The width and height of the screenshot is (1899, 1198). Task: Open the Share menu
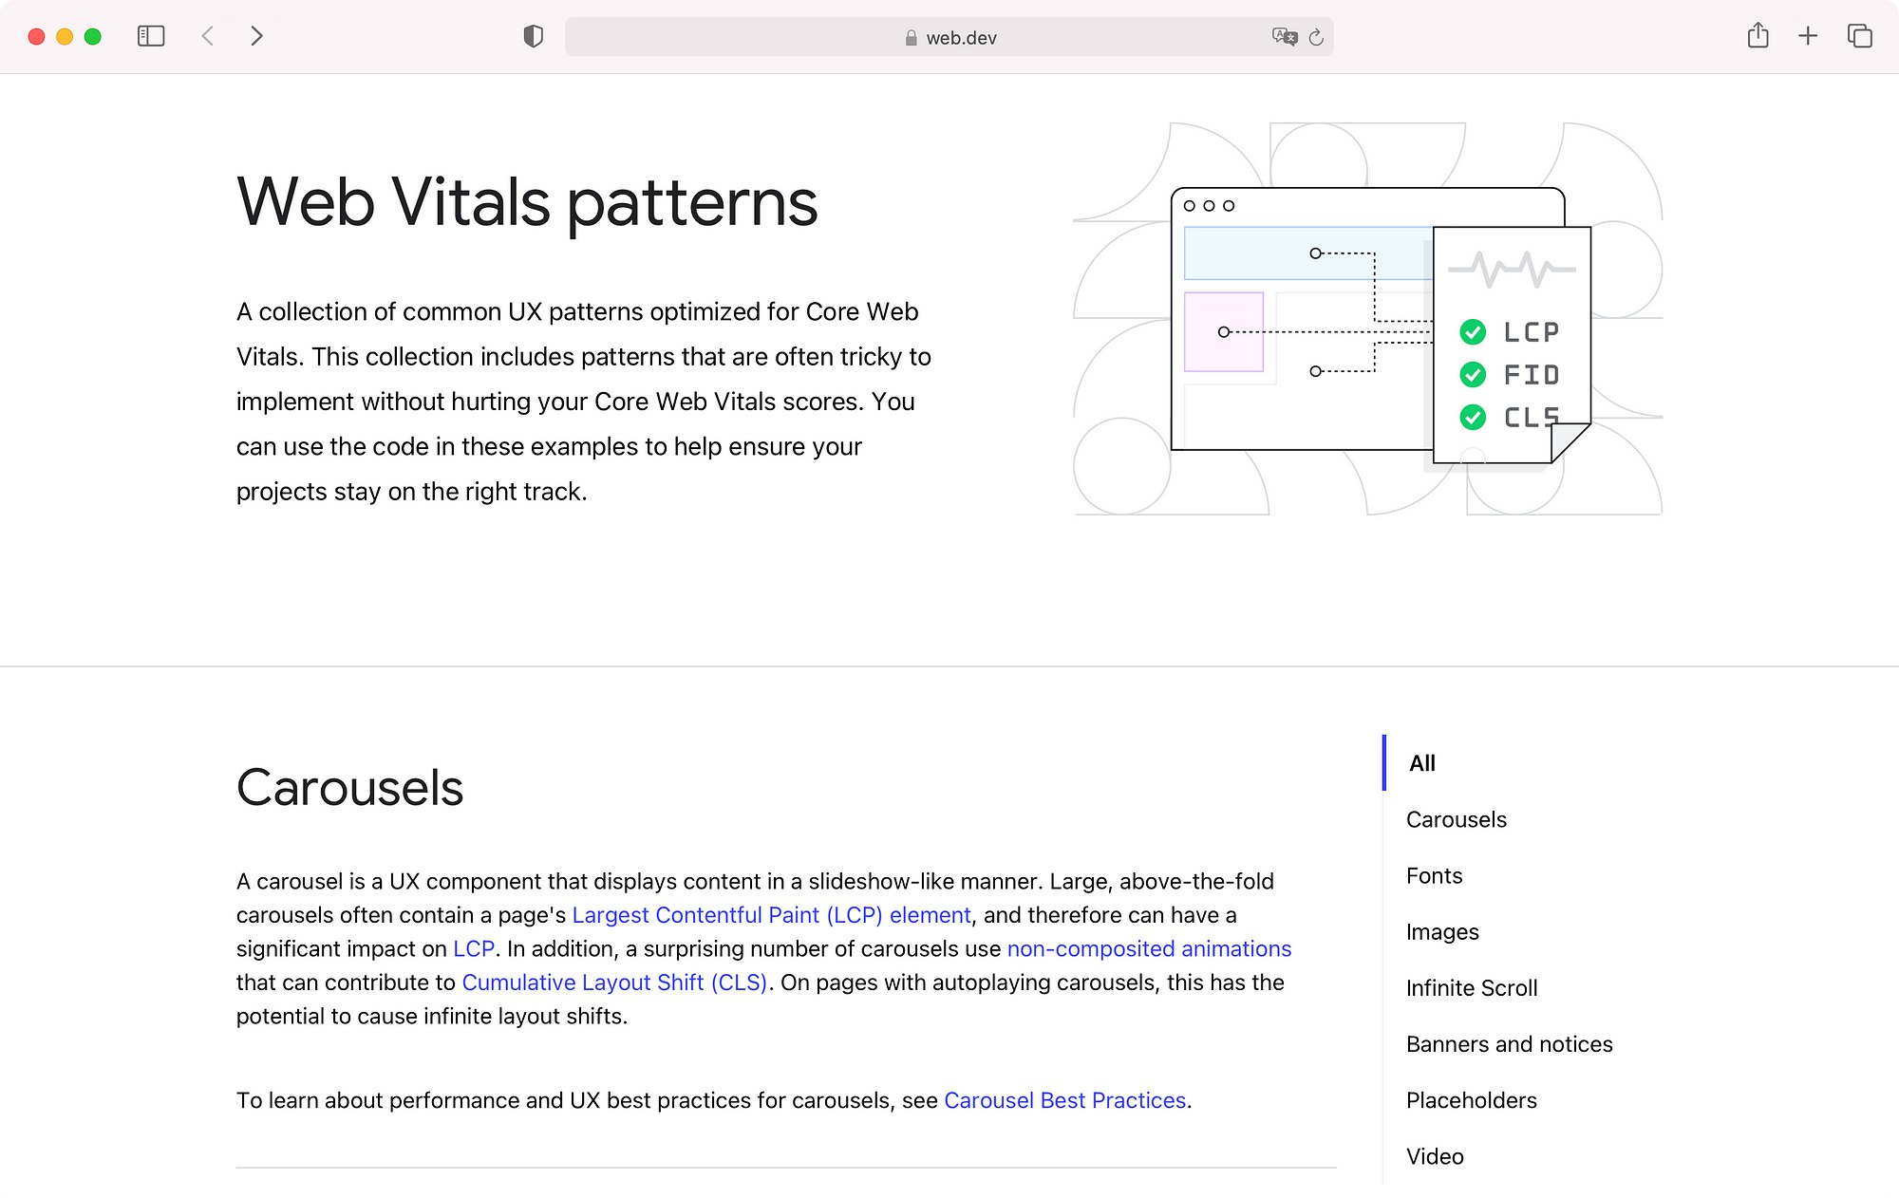point(1758,36)
